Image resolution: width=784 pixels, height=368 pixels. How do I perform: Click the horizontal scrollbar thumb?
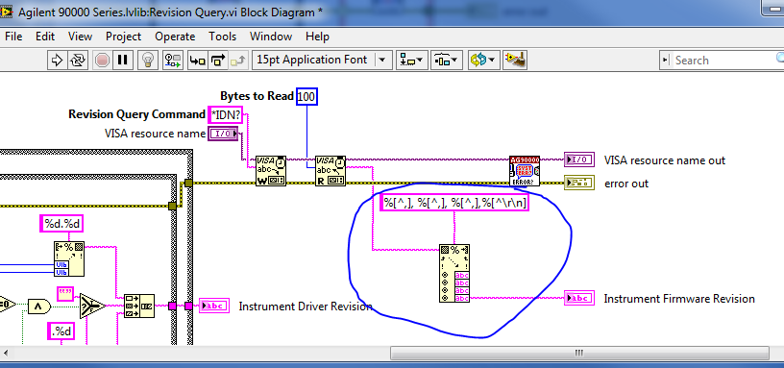coord(579,353)
